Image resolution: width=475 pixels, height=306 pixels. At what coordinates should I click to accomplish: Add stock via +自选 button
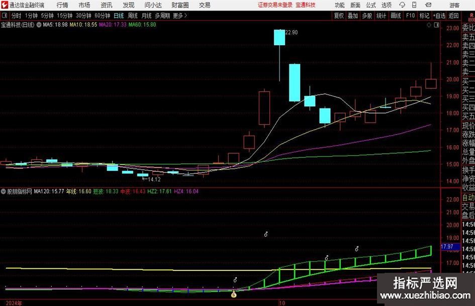click(x=439, y=16)
